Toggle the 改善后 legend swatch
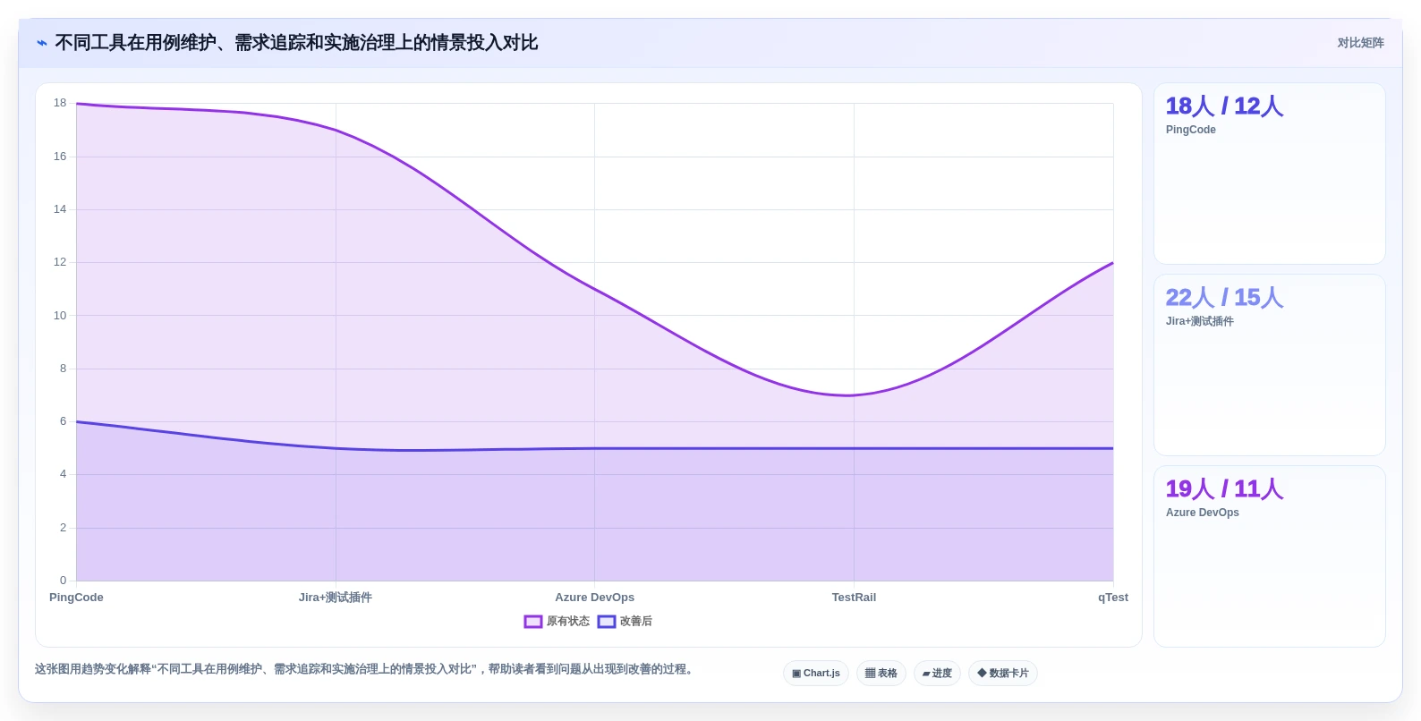This screenshot has height=721, width=1421. 607,622
